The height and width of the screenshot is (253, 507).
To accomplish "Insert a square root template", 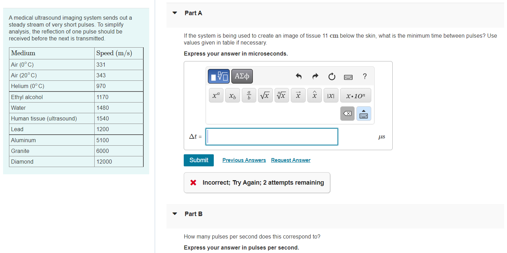I will coord(265,96).
